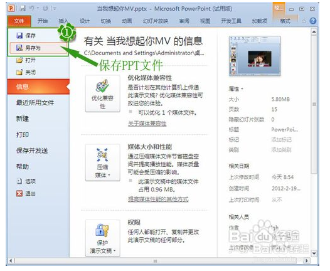This screenshot has width=330, height=271.
Task: Open the 帮助 (Help) section
Action: click(23, 167)
